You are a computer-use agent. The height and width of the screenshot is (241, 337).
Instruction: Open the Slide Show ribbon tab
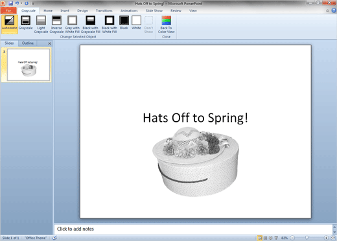[154, 10]
